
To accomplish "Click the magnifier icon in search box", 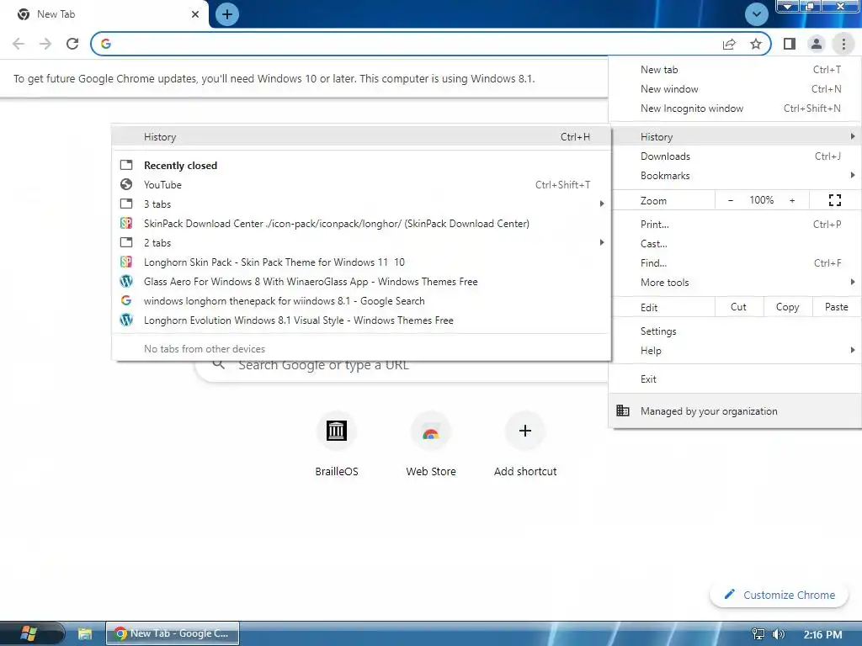I will pos(218,364).
